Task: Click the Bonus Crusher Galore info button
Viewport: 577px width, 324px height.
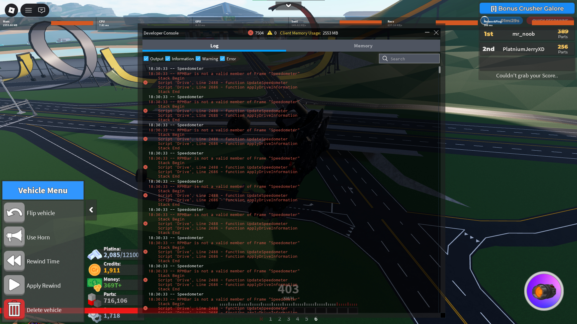Action: click(x=527, y=8)
